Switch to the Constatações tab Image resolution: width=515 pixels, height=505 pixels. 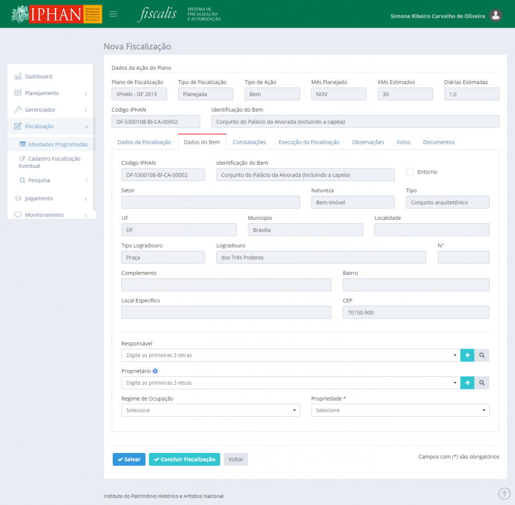[249, 142]
